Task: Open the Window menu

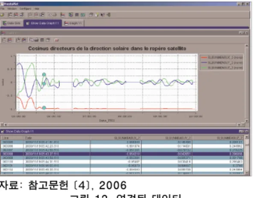Action: pyautogui.click(x=12, y=9)
